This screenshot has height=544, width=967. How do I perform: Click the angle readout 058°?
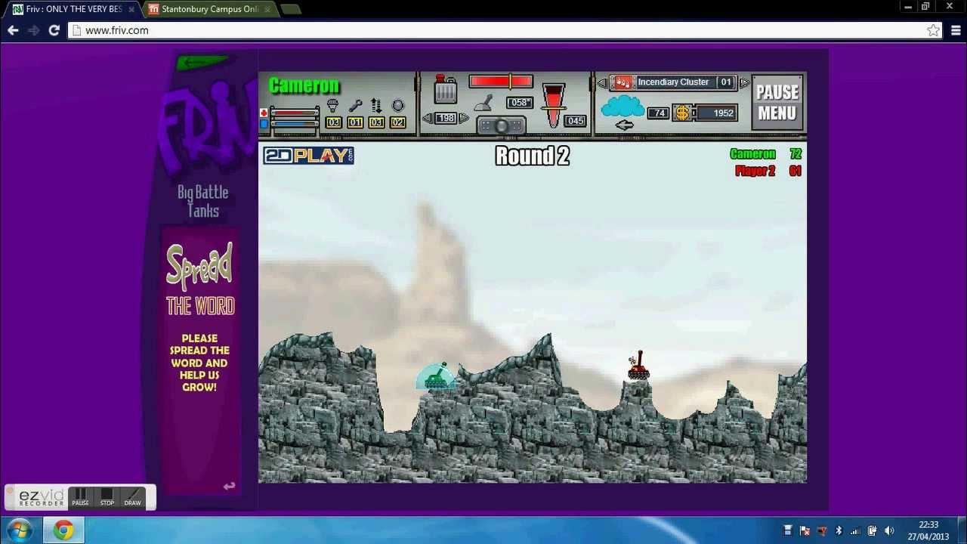click(x=520, y=103)
